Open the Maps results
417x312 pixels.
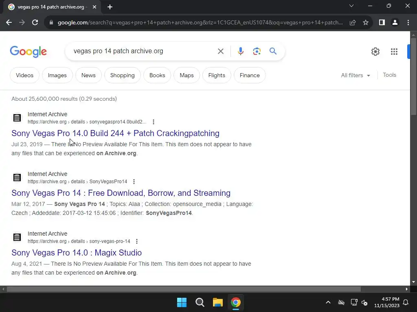(187, 75)
